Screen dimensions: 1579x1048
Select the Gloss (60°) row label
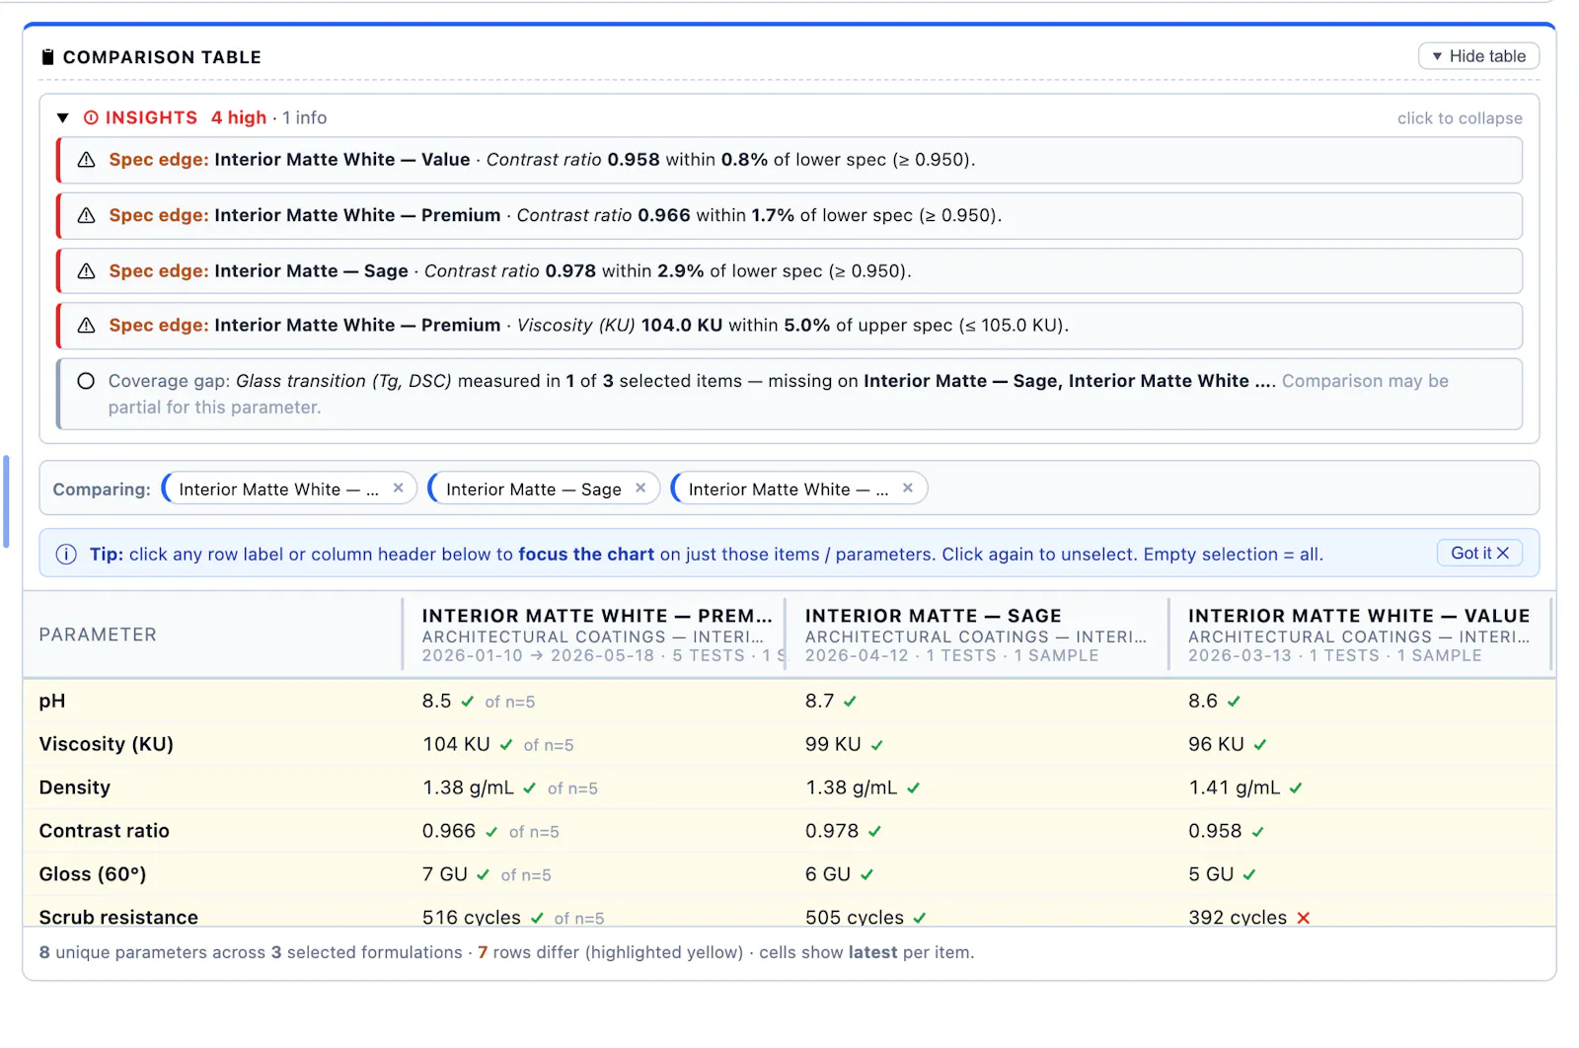point(93,874)
